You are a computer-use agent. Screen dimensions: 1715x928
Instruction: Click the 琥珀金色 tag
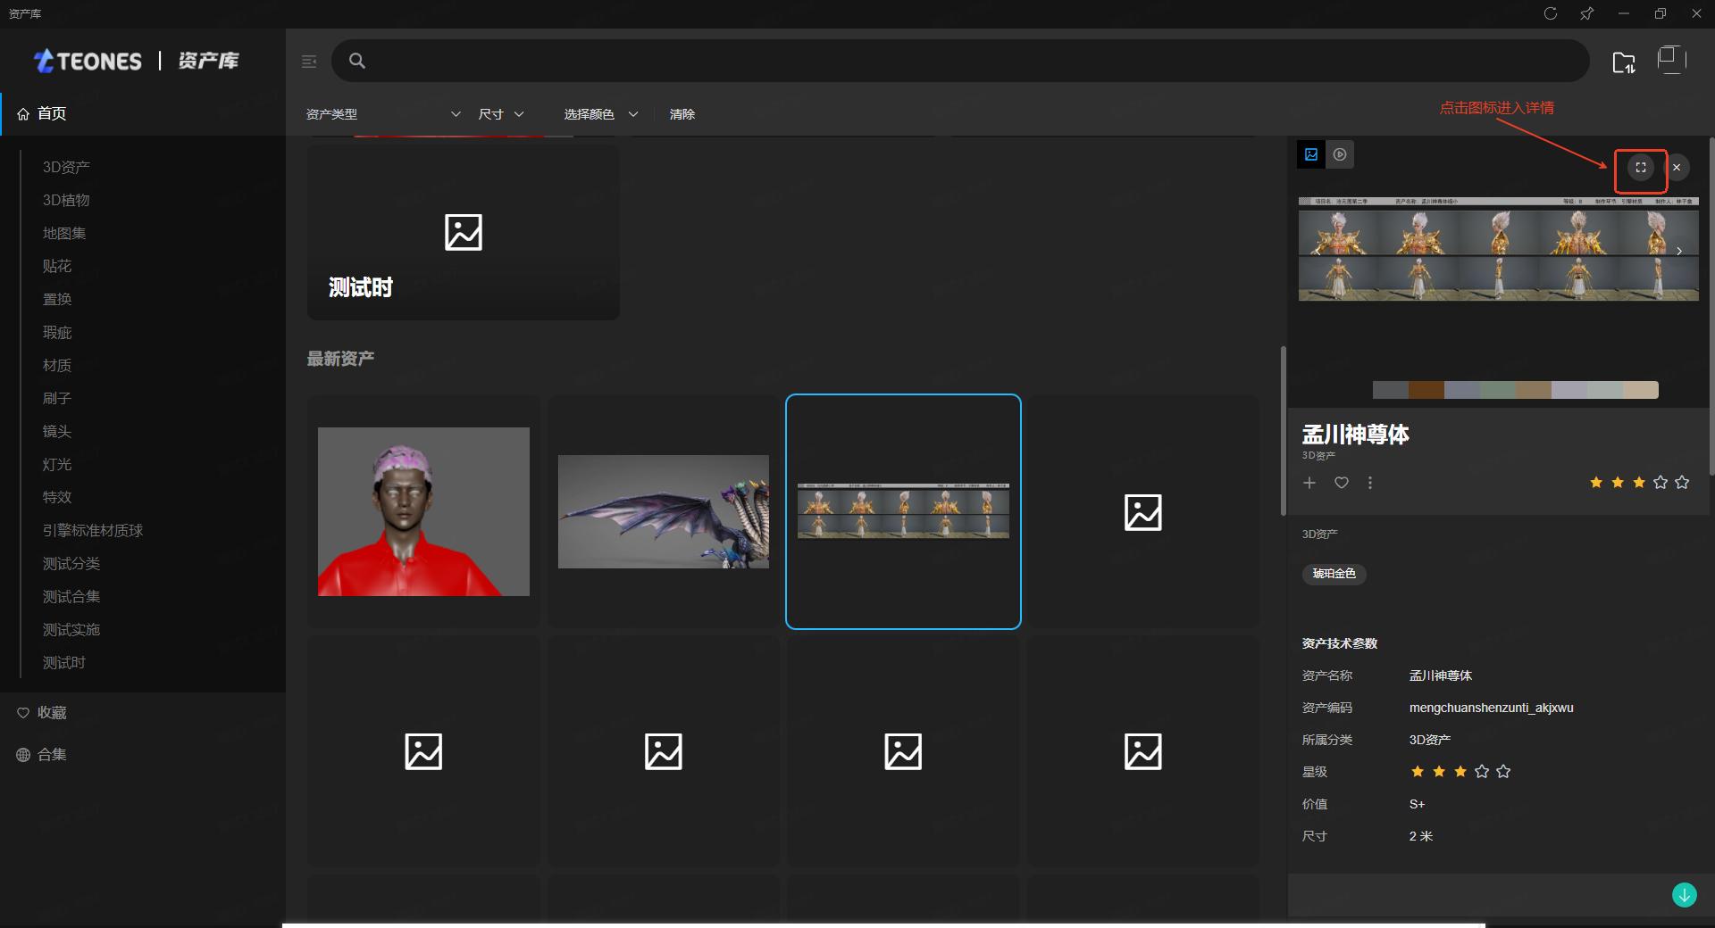pyautogui.click(x=1334, y=574)
